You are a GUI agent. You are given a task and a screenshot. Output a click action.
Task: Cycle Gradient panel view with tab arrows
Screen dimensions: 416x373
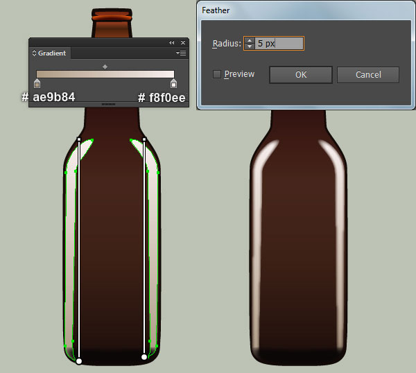[x=34, y=53]
